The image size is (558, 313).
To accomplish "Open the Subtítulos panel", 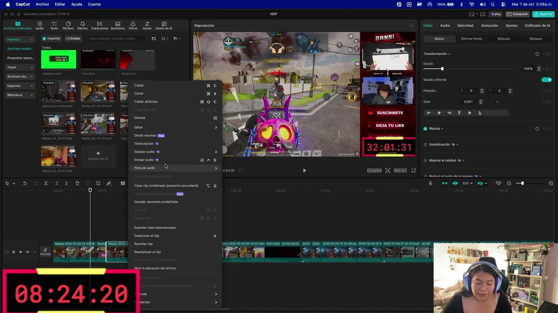I will coord(118,26).
